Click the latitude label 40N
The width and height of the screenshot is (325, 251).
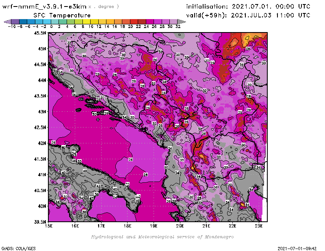[x=42, y=206]
